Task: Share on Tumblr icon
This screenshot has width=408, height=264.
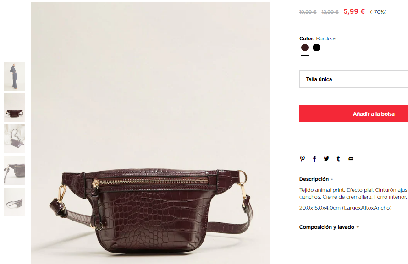Action: click(x=338, y=159)
